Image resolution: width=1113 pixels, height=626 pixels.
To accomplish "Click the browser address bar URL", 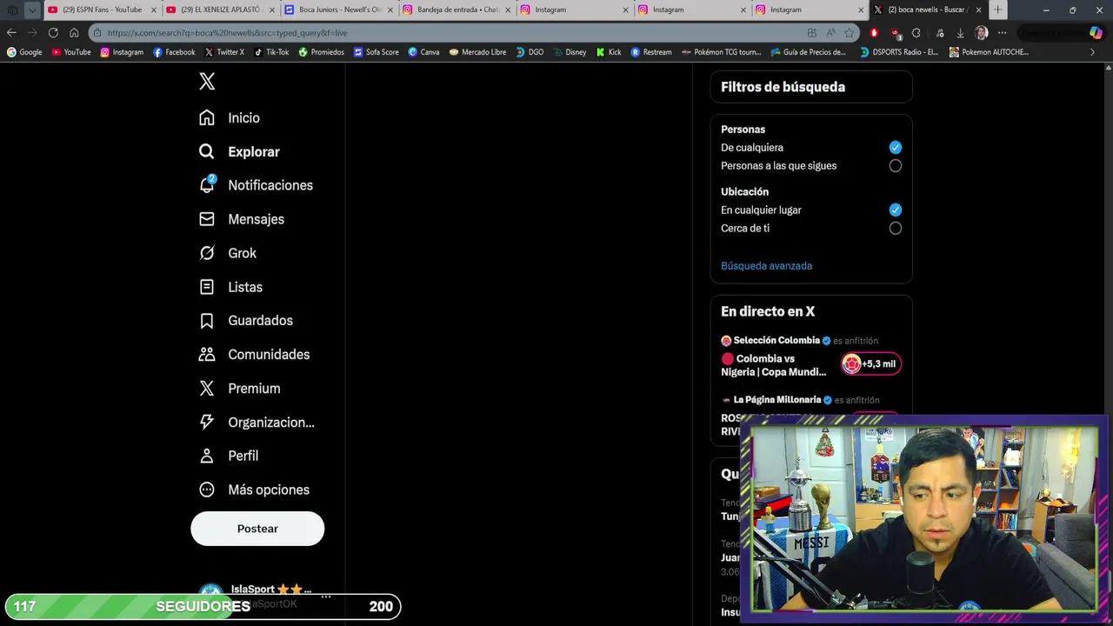I will tap(227, 33).
